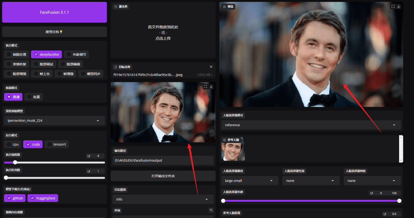Enable 脸部编辑 processor

coord(71,64)
